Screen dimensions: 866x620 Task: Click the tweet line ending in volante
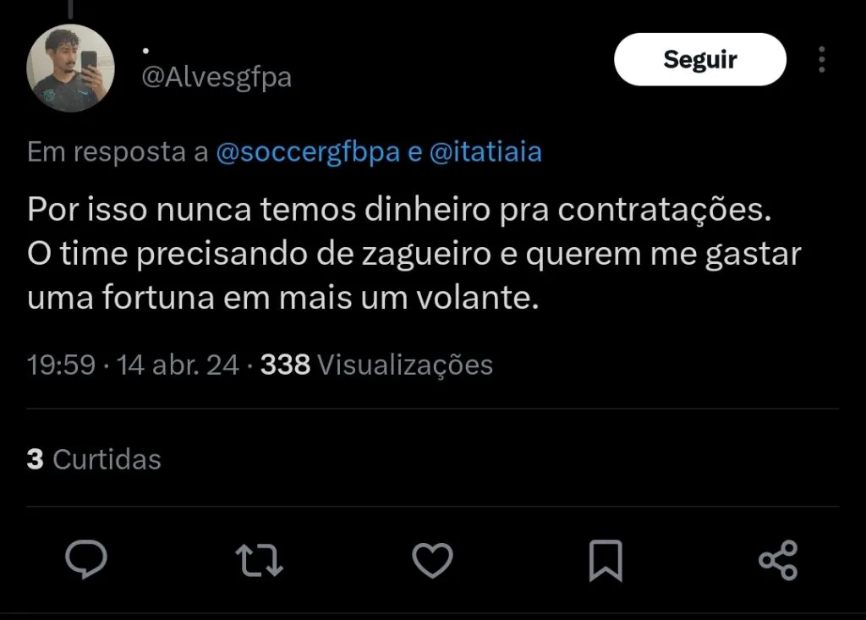(283, 299)
